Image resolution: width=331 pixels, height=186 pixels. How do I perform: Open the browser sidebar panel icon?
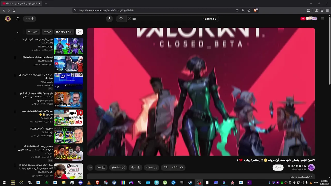pyautogui.click(x=309, y=10)
